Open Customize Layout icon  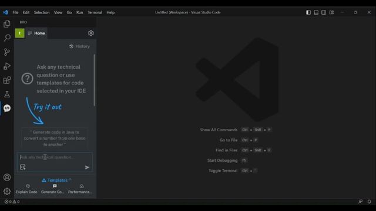pyautogui.click(x=331, y=12)
